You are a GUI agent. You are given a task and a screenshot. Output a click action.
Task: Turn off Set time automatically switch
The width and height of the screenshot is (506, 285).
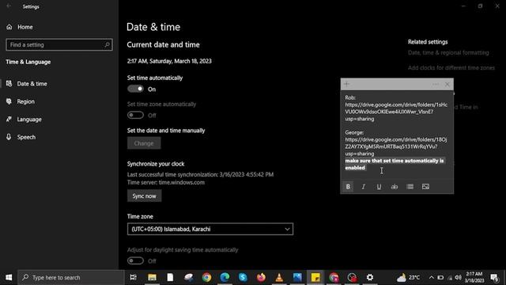coord(135,89)
